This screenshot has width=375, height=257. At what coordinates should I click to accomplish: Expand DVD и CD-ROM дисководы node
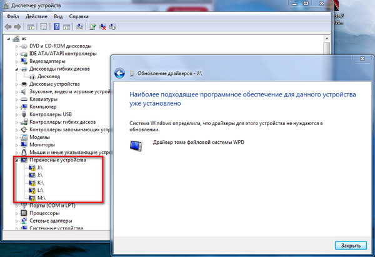tap(16, 46)
